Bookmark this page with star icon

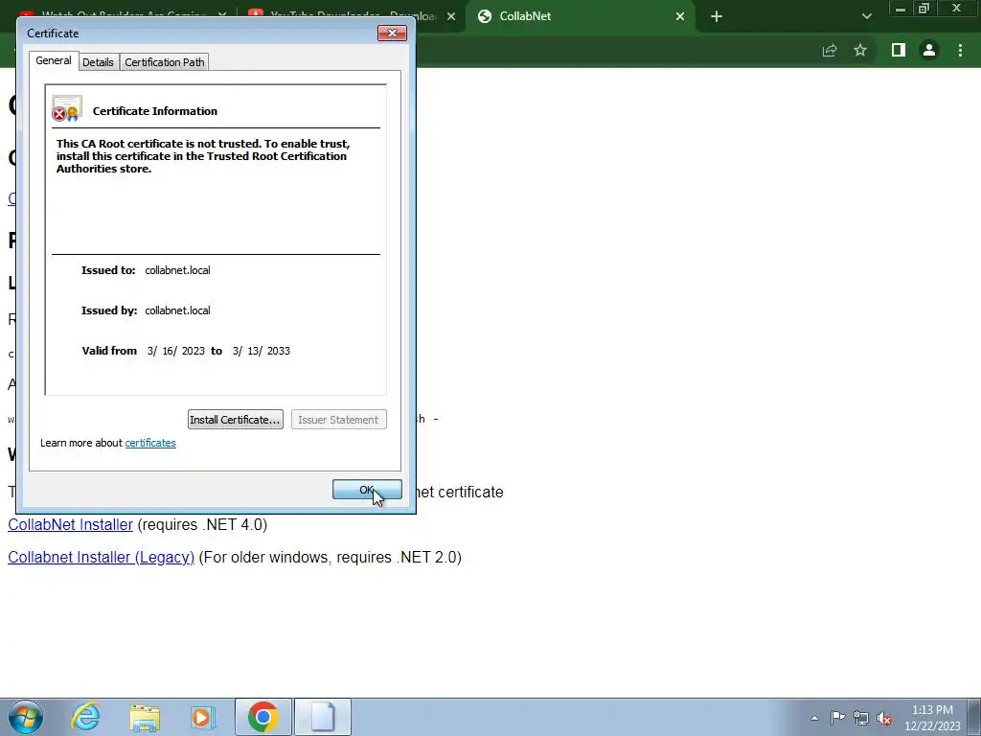pyautogui.click(x=860, y=50)
